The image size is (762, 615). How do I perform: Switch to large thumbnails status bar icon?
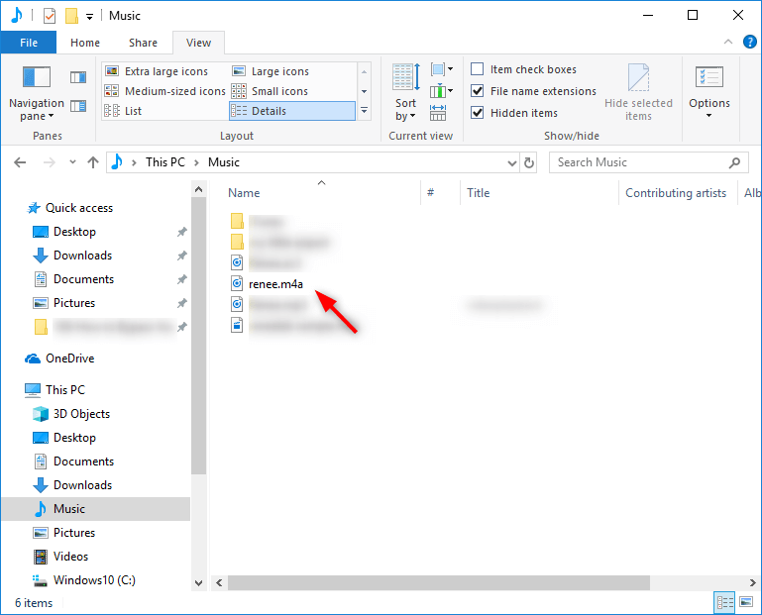(746, 603)
